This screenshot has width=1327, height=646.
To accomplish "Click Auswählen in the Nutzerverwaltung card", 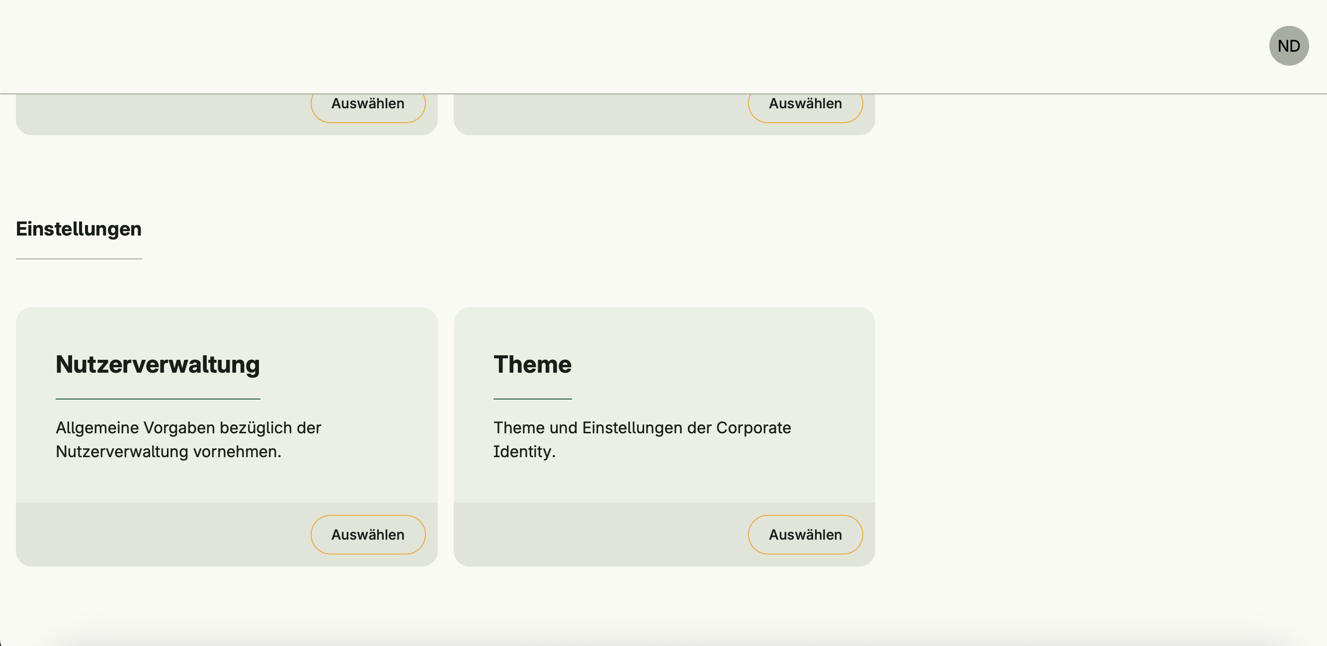I will pyautogui.click(x=368, y=534).
